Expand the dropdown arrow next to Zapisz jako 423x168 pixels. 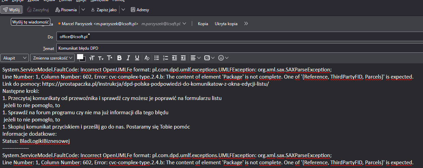(x=123, y=10)
